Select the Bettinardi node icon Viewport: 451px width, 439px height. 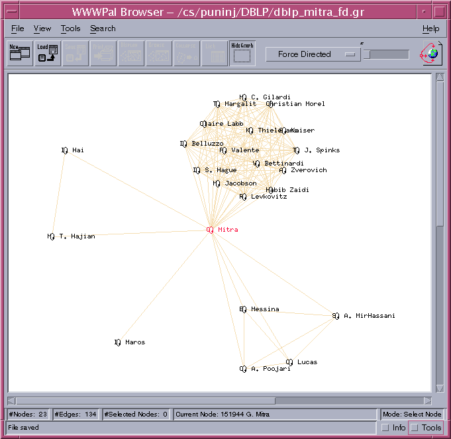(x=256, y=164)
